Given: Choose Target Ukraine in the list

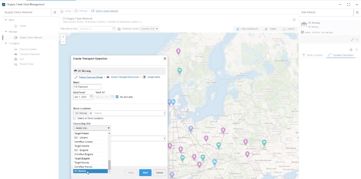Looking at the screenshot, I should pyautogui.click(x=91, y=146).
